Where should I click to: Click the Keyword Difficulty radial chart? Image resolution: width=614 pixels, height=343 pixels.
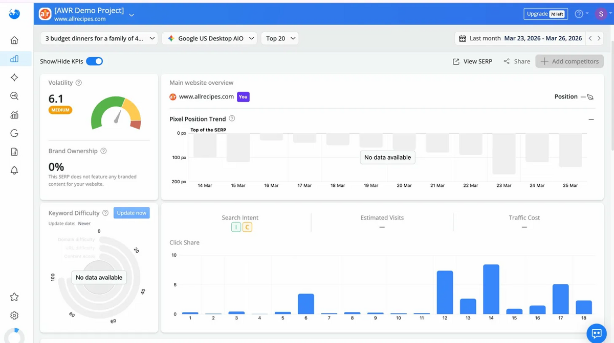coord(99,278)
